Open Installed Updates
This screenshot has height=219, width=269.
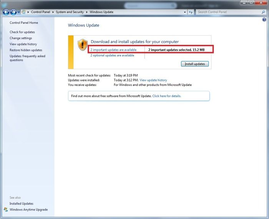pyautogui.click(x=22, y=203)
